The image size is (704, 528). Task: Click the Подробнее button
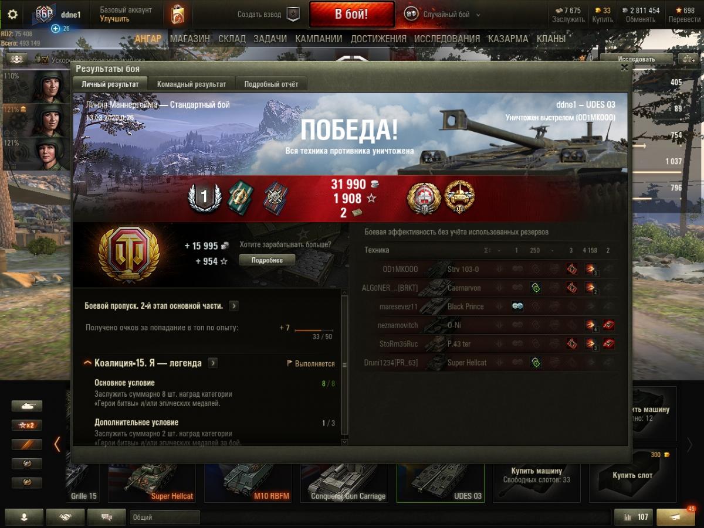click(268, 260)
